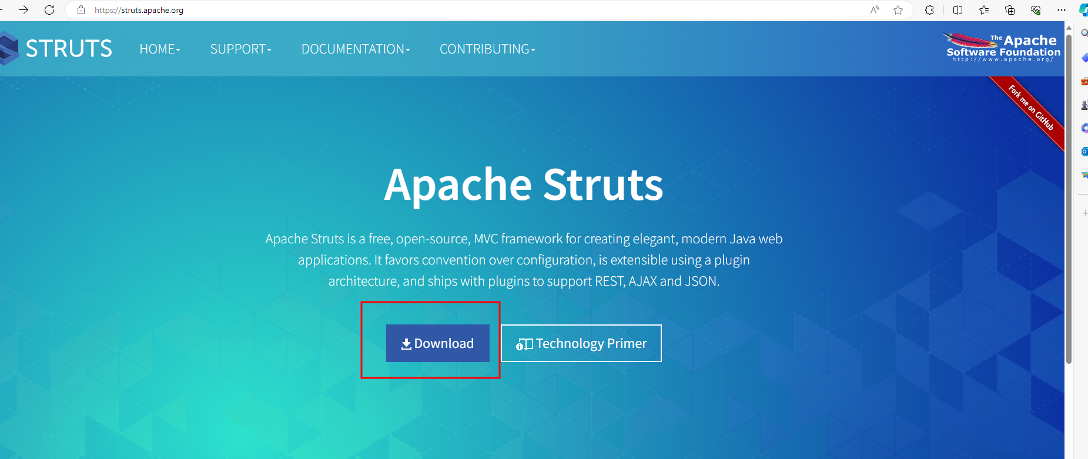Toggle Split screen icon in toolbar
This screenshot has height=459, width=1088.
(x=958, y=10)
